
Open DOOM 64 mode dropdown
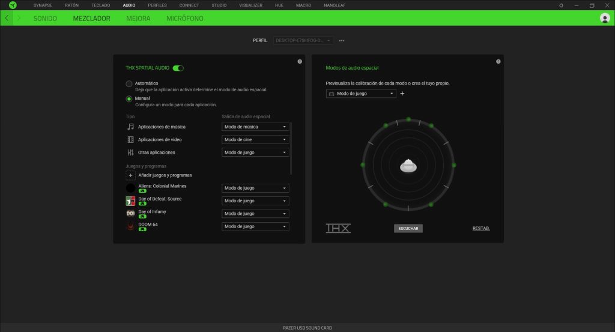[x=255, y=226]
